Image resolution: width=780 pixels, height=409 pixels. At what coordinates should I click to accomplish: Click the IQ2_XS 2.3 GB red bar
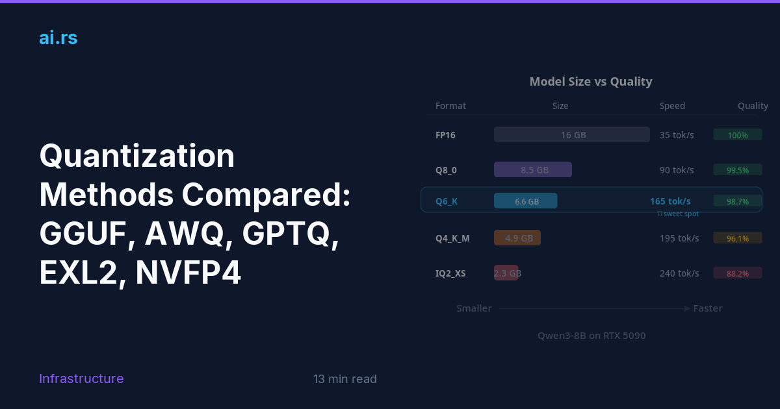506,273
